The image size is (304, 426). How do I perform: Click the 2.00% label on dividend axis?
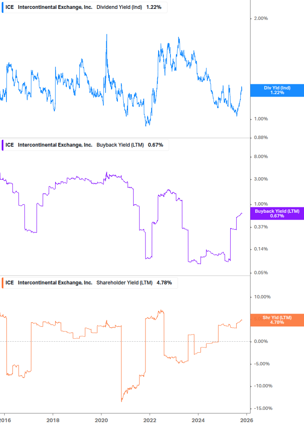261,18
